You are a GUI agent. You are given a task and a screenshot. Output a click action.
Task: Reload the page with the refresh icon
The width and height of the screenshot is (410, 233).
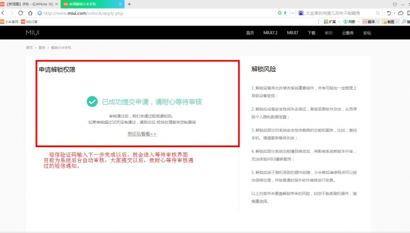coord(21,13)
